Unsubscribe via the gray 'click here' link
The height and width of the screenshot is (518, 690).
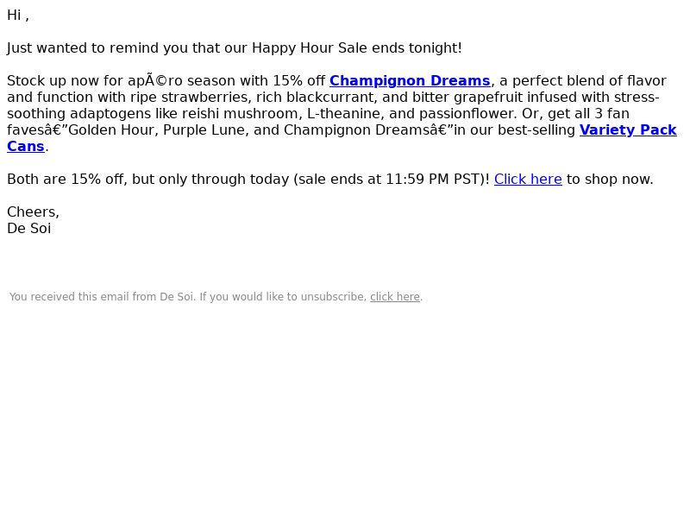click(x=395, y=297)
